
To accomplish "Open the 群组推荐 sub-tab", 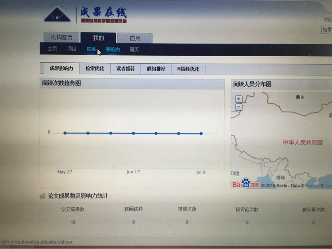I will click(x=156, y=69).
